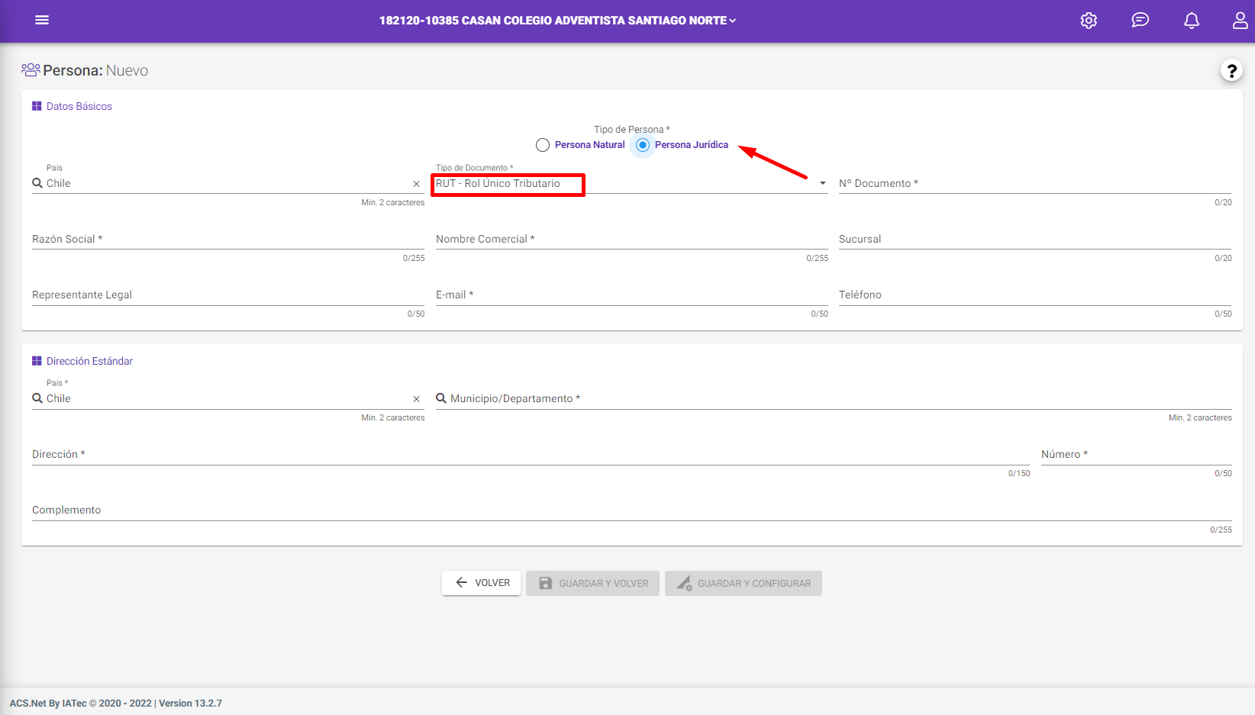Click the País field in Dirección Estándar
1255x715 pixels.
pyautogui.click(x=228, y=398)
